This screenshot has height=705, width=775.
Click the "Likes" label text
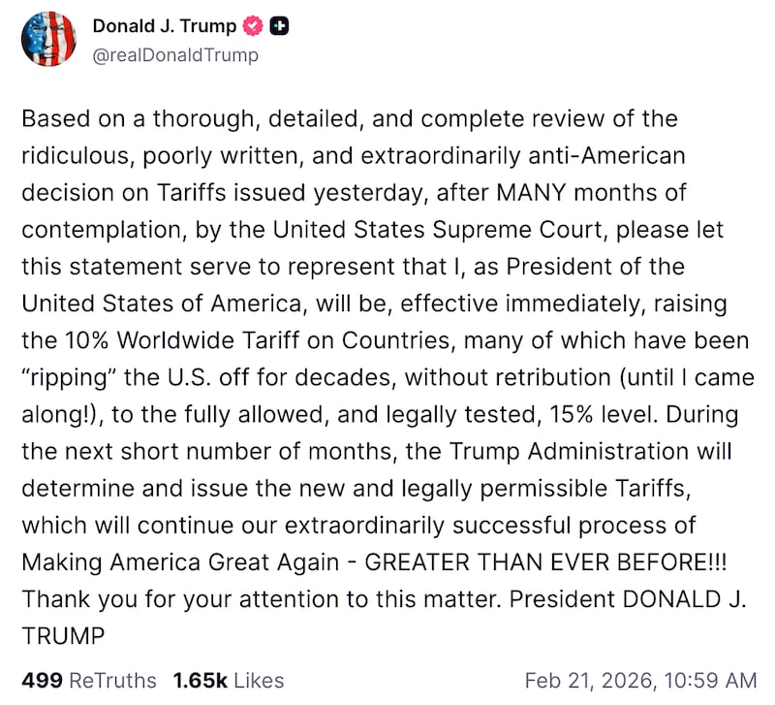[259, 681]
